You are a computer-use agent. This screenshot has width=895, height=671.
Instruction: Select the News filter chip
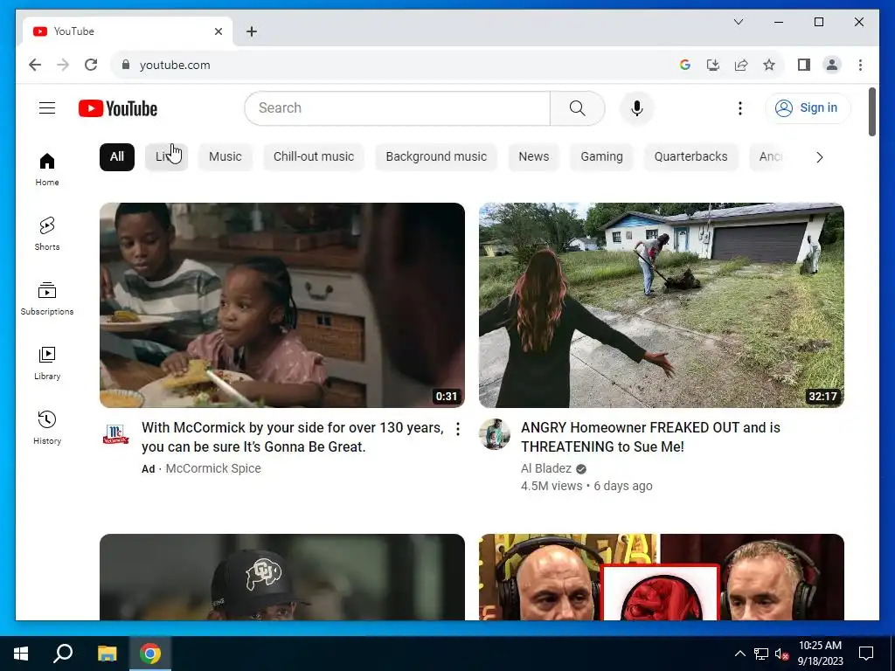tap(534, 157)
